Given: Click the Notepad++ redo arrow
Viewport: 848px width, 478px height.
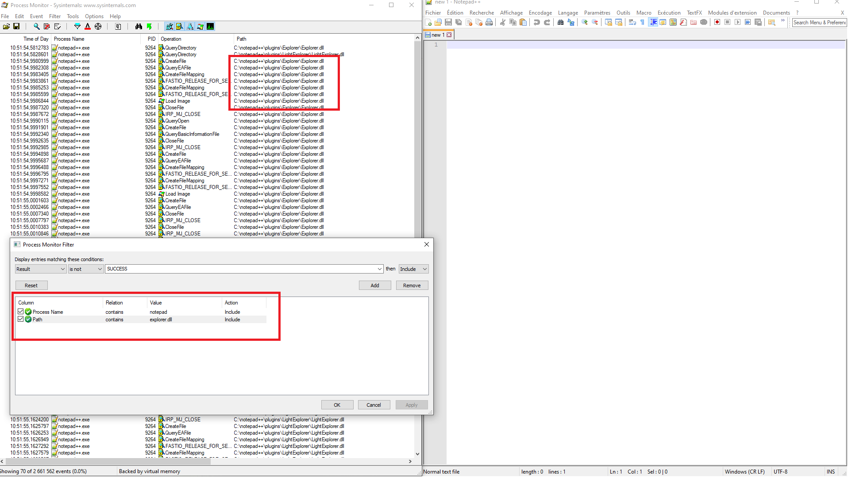Looking at the screenshot, I should point(547,23).
